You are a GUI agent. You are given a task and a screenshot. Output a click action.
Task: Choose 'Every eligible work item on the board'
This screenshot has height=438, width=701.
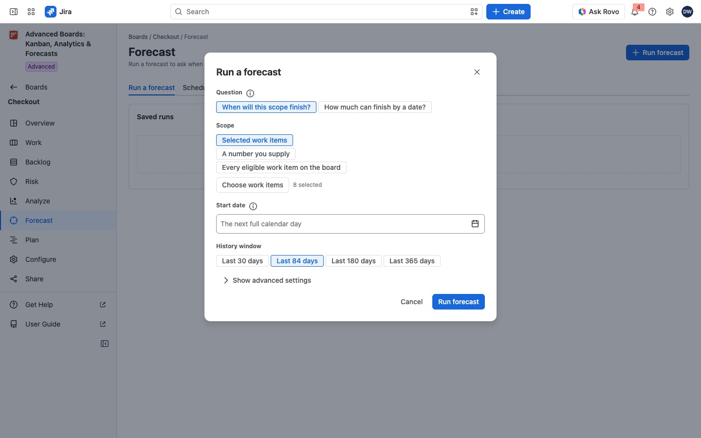point(281,167)
